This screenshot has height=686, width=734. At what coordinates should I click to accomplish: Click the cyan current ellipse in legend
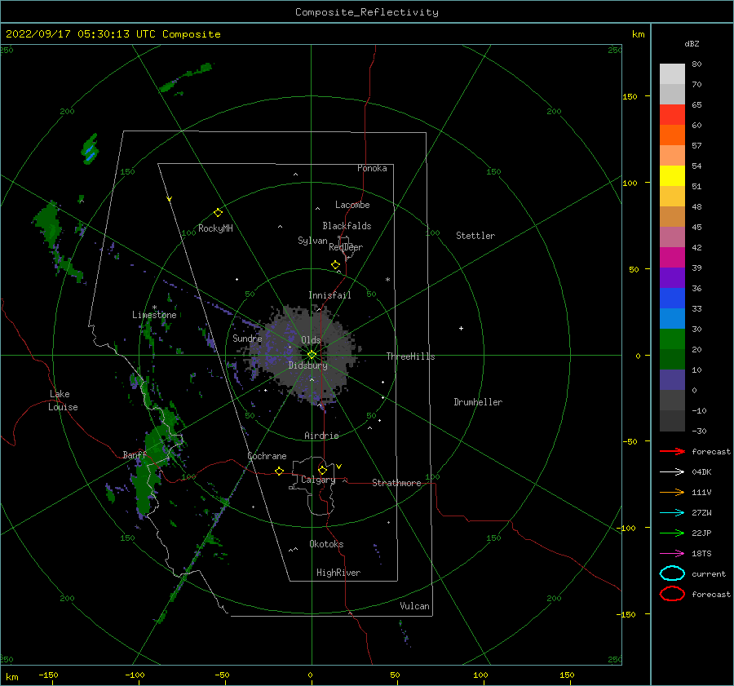click(672, 573)
